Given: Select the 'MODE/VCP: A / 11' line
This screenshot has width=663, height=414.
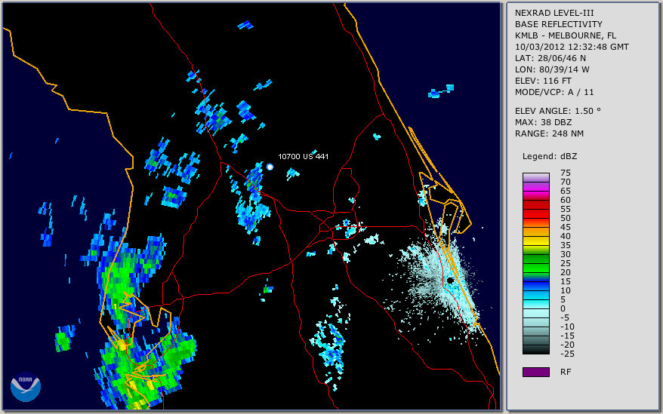Looking at the screenshot, I should 554,92.
